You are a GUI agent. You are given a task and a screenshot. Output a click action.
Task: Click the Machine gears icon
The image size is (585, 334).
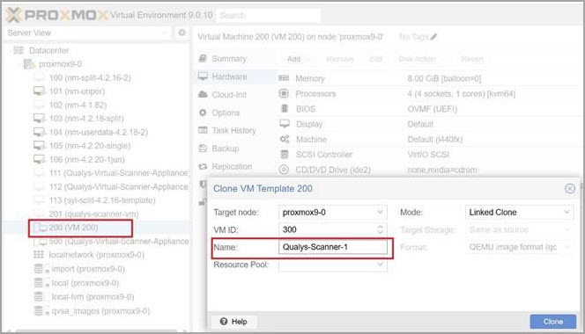click(x=285, y=139)
